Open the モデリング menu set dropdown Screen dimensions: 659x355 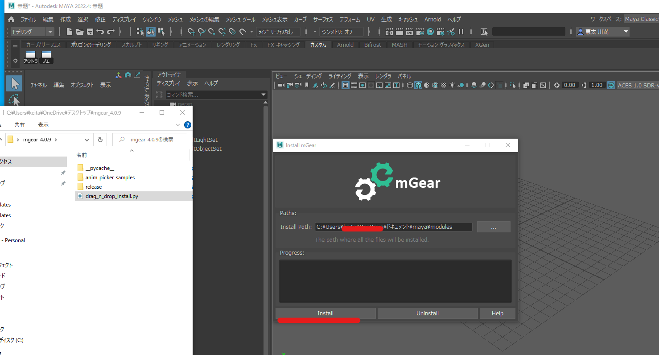tap(32, 32)
